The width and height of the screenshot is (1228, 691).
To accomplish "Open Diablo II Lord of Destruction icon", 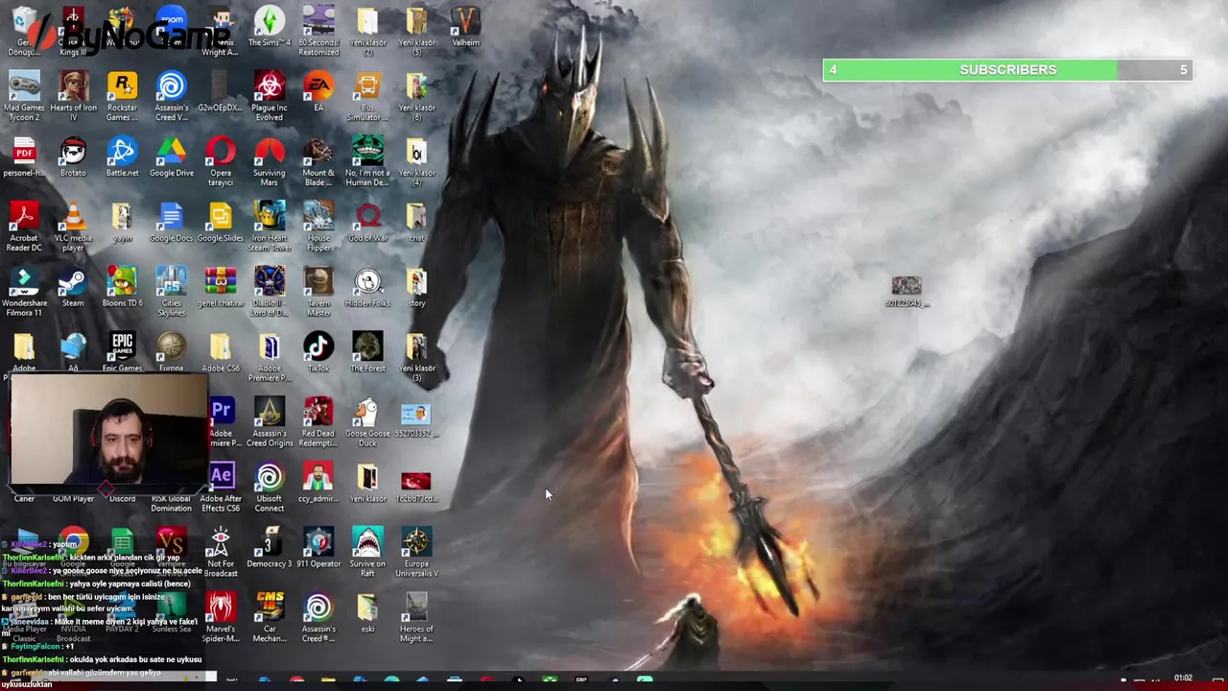I will click(x=270, y=292).
